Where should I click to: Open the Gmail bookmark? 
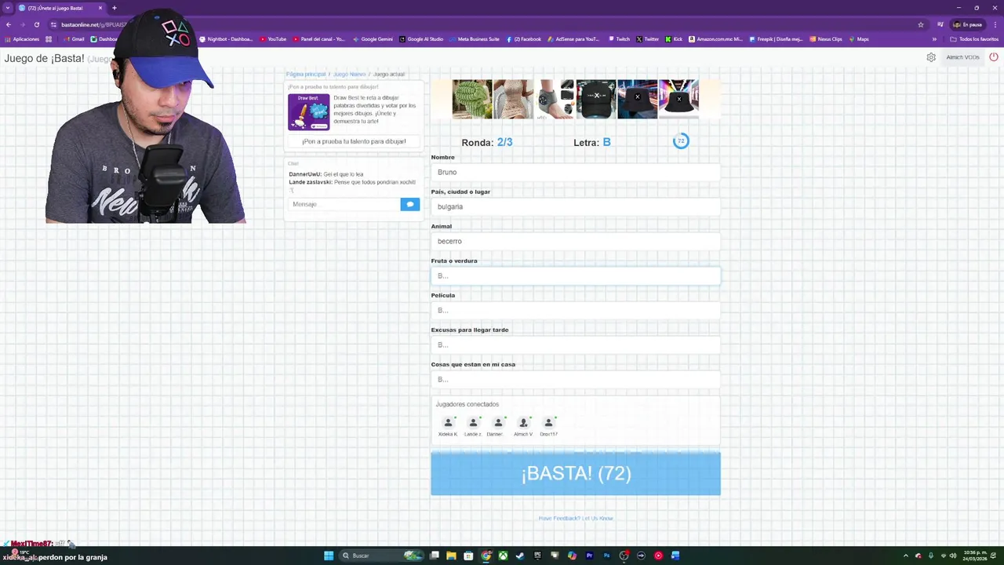click(73, 39)
